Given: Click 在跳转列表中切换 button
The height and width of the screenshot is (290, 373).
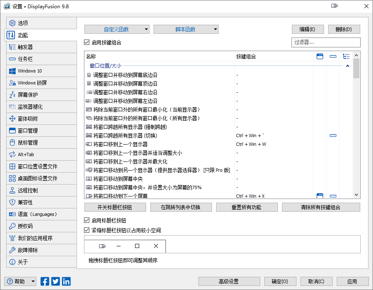Looking at the screenshot, I should tap(181, 207).
